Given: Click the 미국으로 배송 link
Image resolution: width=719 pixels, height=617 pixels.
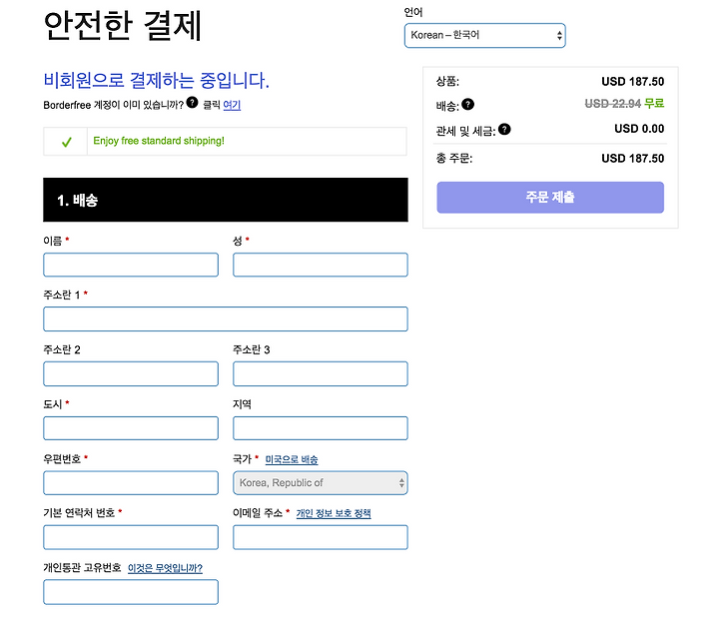Looking at the screenshot, I should point(292,459).
